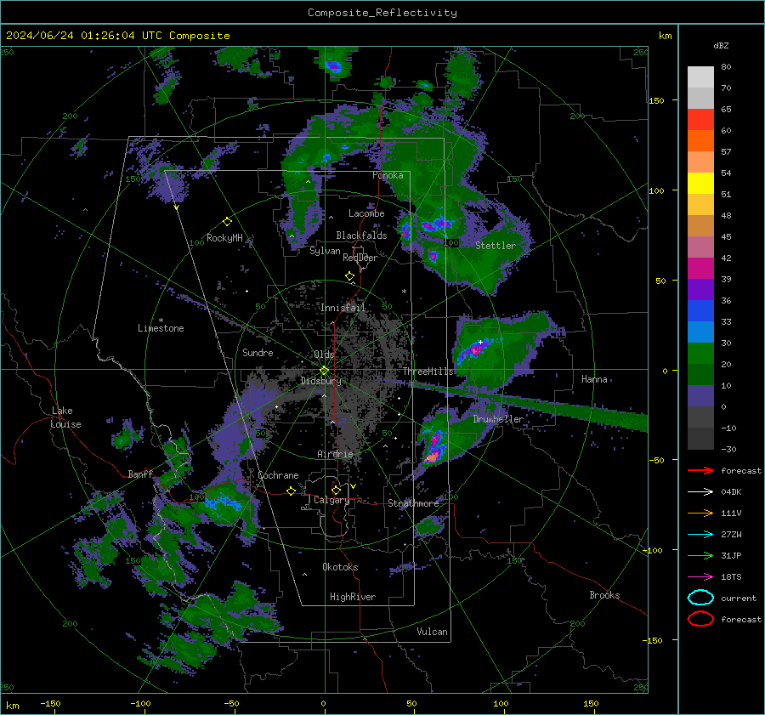Click the blue 33 dBZ color swatch

pos(700,310)
